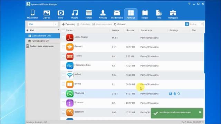Open the Książki books section
This screenshot has width=221, height=124.
tap(145, 14)
